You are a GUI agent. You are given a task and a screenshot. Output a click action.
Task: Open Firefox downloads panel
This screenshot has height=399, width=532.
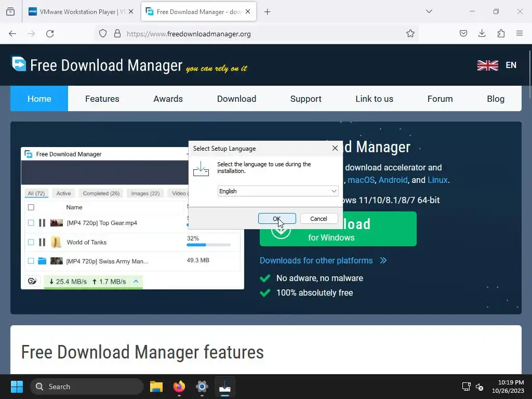click(482, 33)
